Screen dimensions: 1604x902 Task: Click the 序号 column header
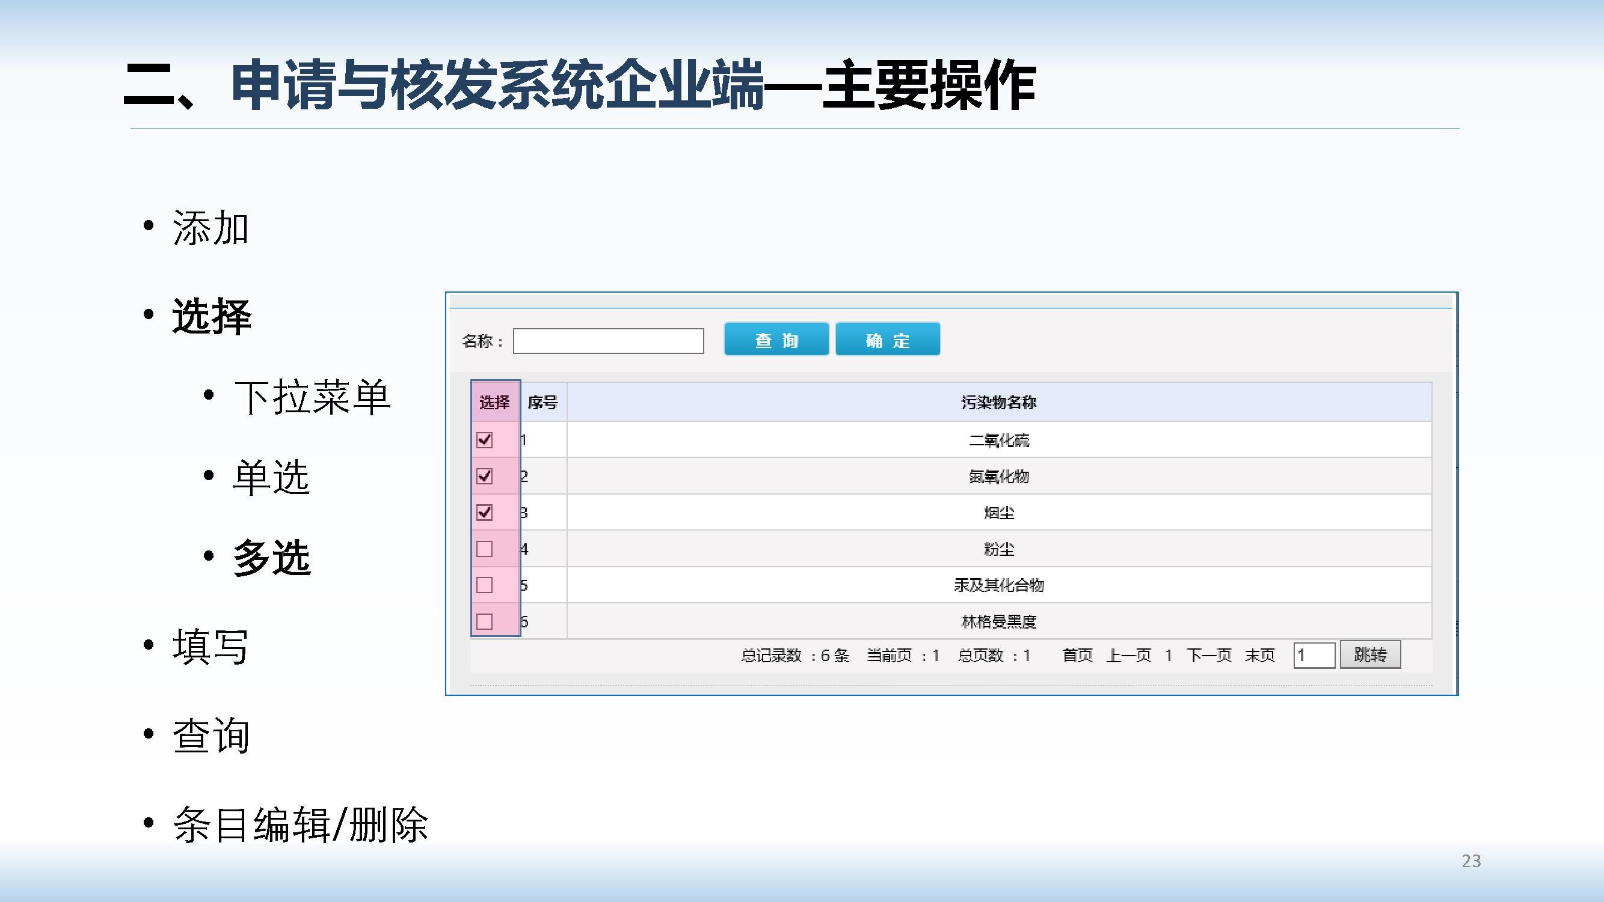pos(542,403)
